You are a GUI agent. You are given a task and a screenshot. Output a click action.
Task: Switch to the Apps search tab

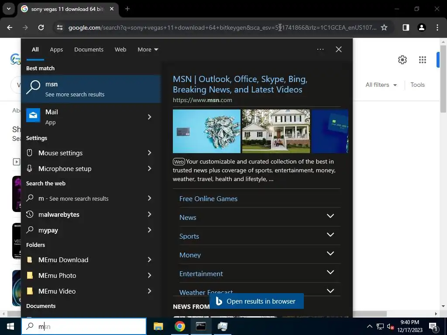pos(56,50)
